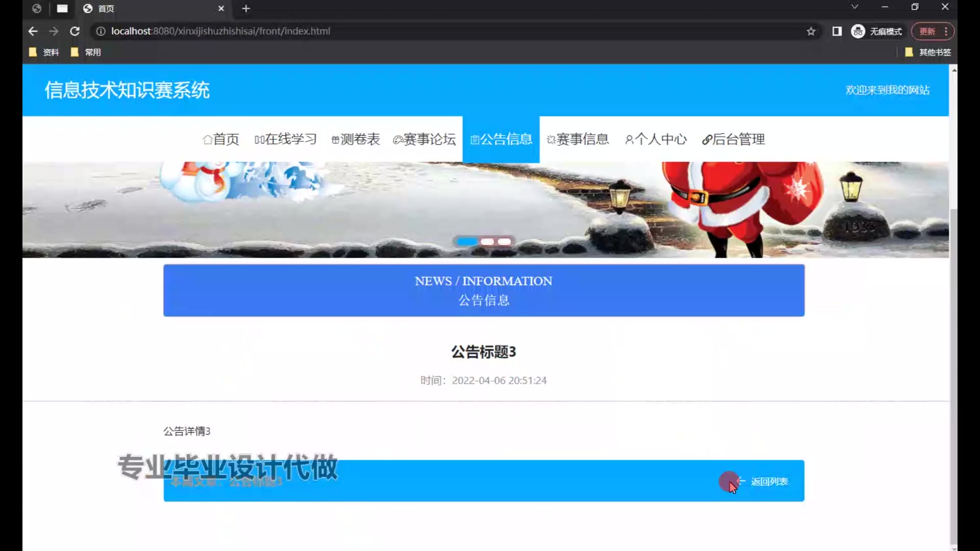Click the 更新 update button
Viewport: 980px width, 551px height.
(x=927, y=32)
